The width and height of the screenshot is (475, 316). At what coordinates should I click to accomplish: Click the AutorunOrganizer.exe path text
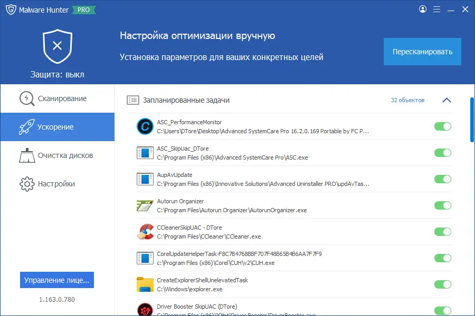pyautogui.click(x=232, y=210)
